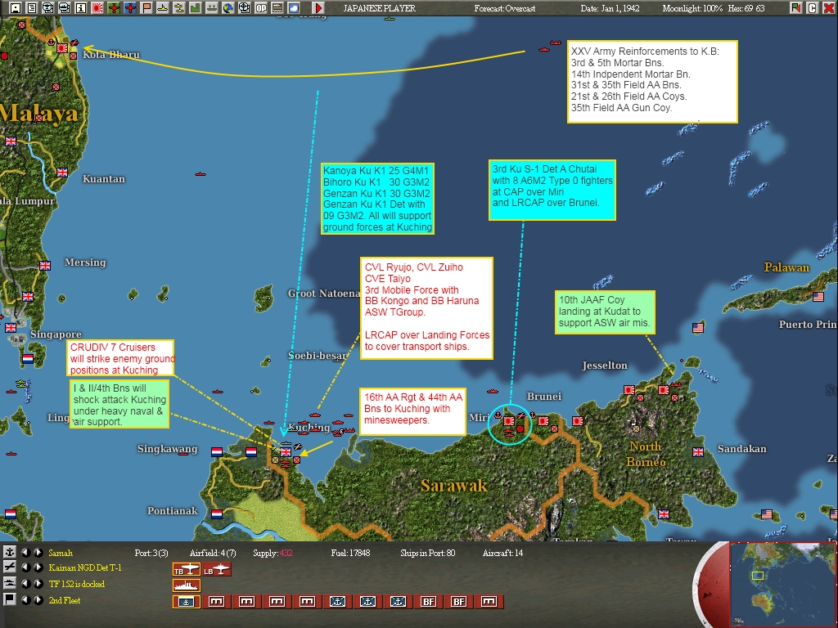The image size is (838, 628).
Task: Select the British flag base near Singapore
Action: [x=11, y=328]
